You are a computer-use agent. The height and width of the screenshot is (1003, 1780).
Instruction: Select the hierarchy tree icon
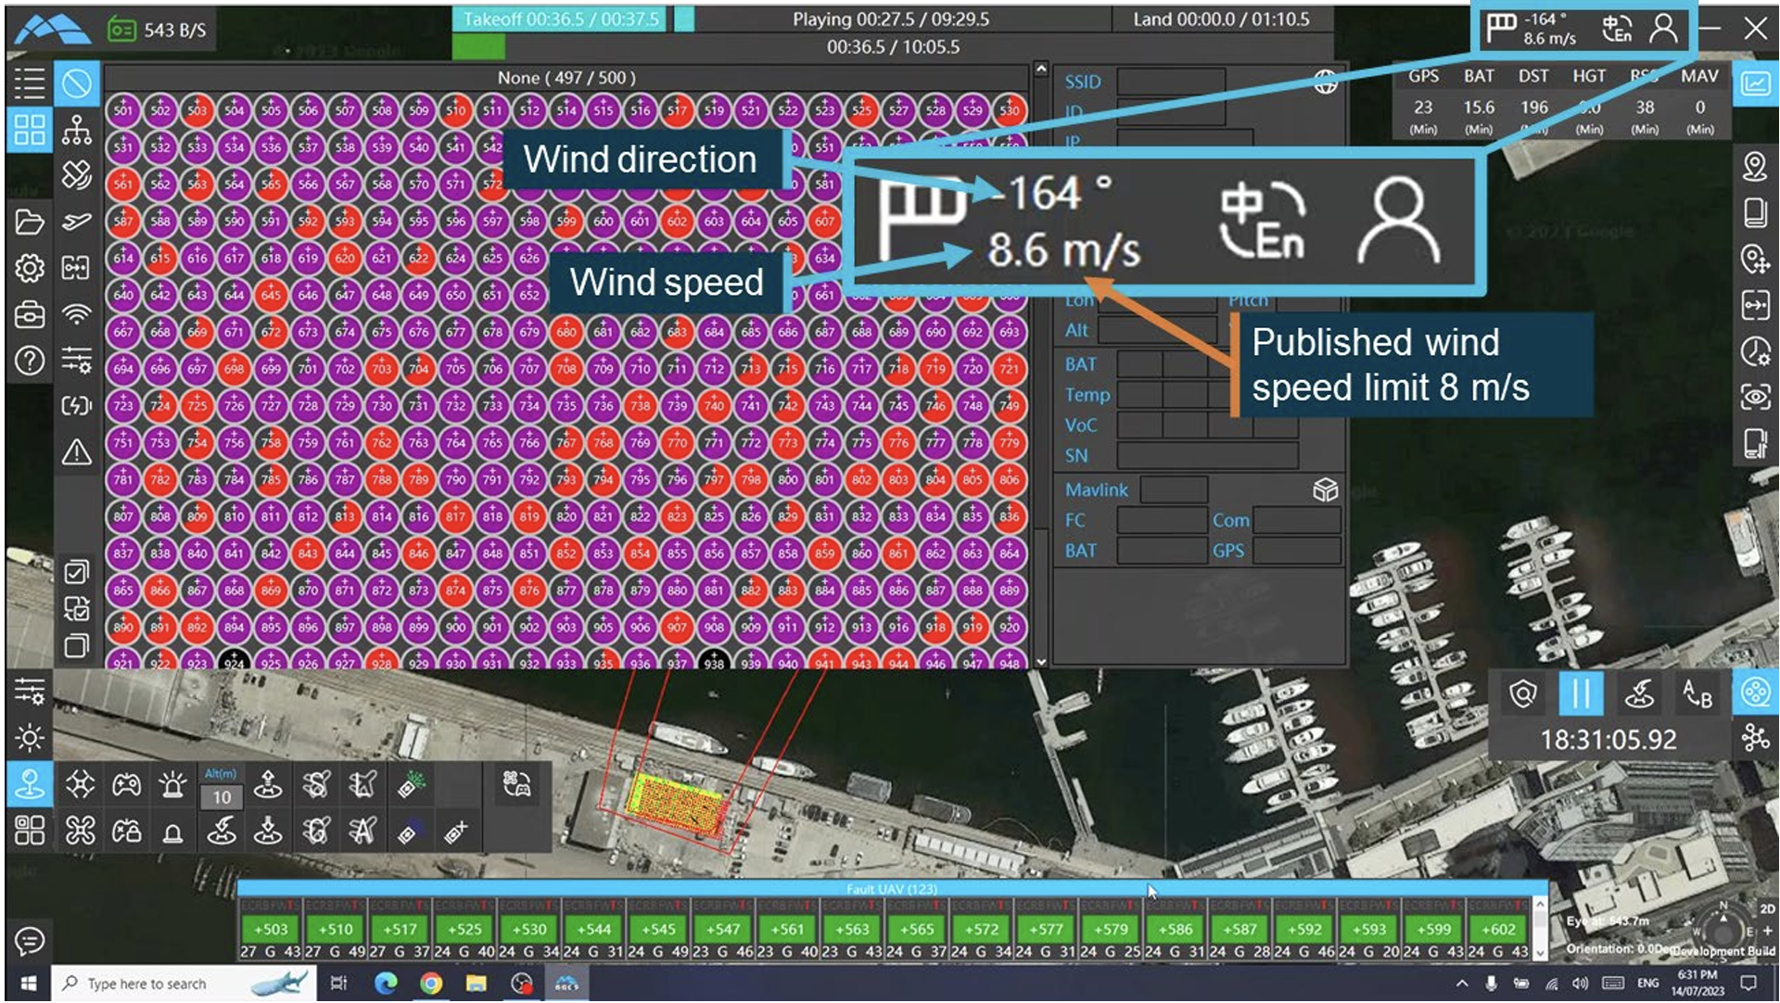77,131
